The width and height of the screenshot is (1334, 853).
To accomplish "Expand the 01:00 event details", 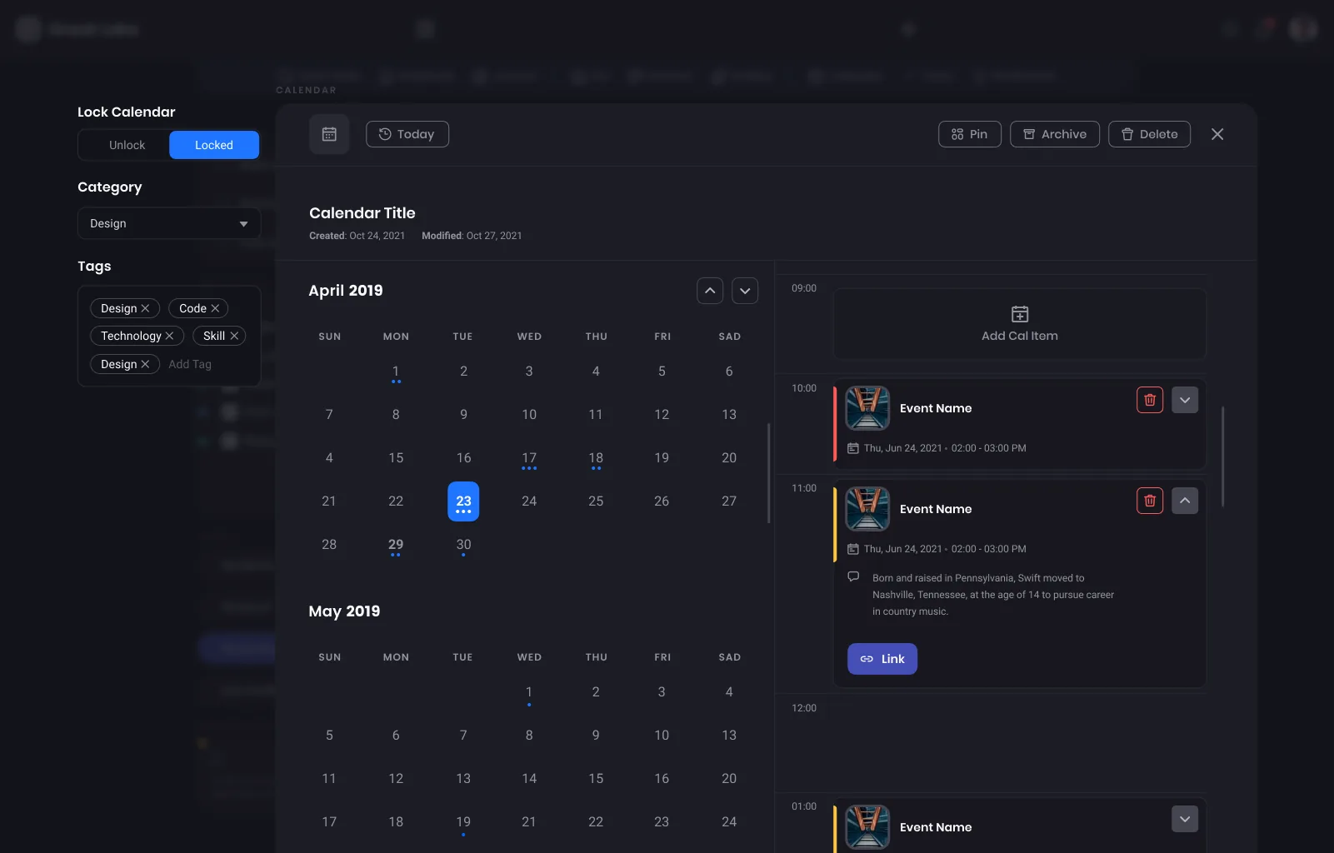I will tap(1185, 819).
